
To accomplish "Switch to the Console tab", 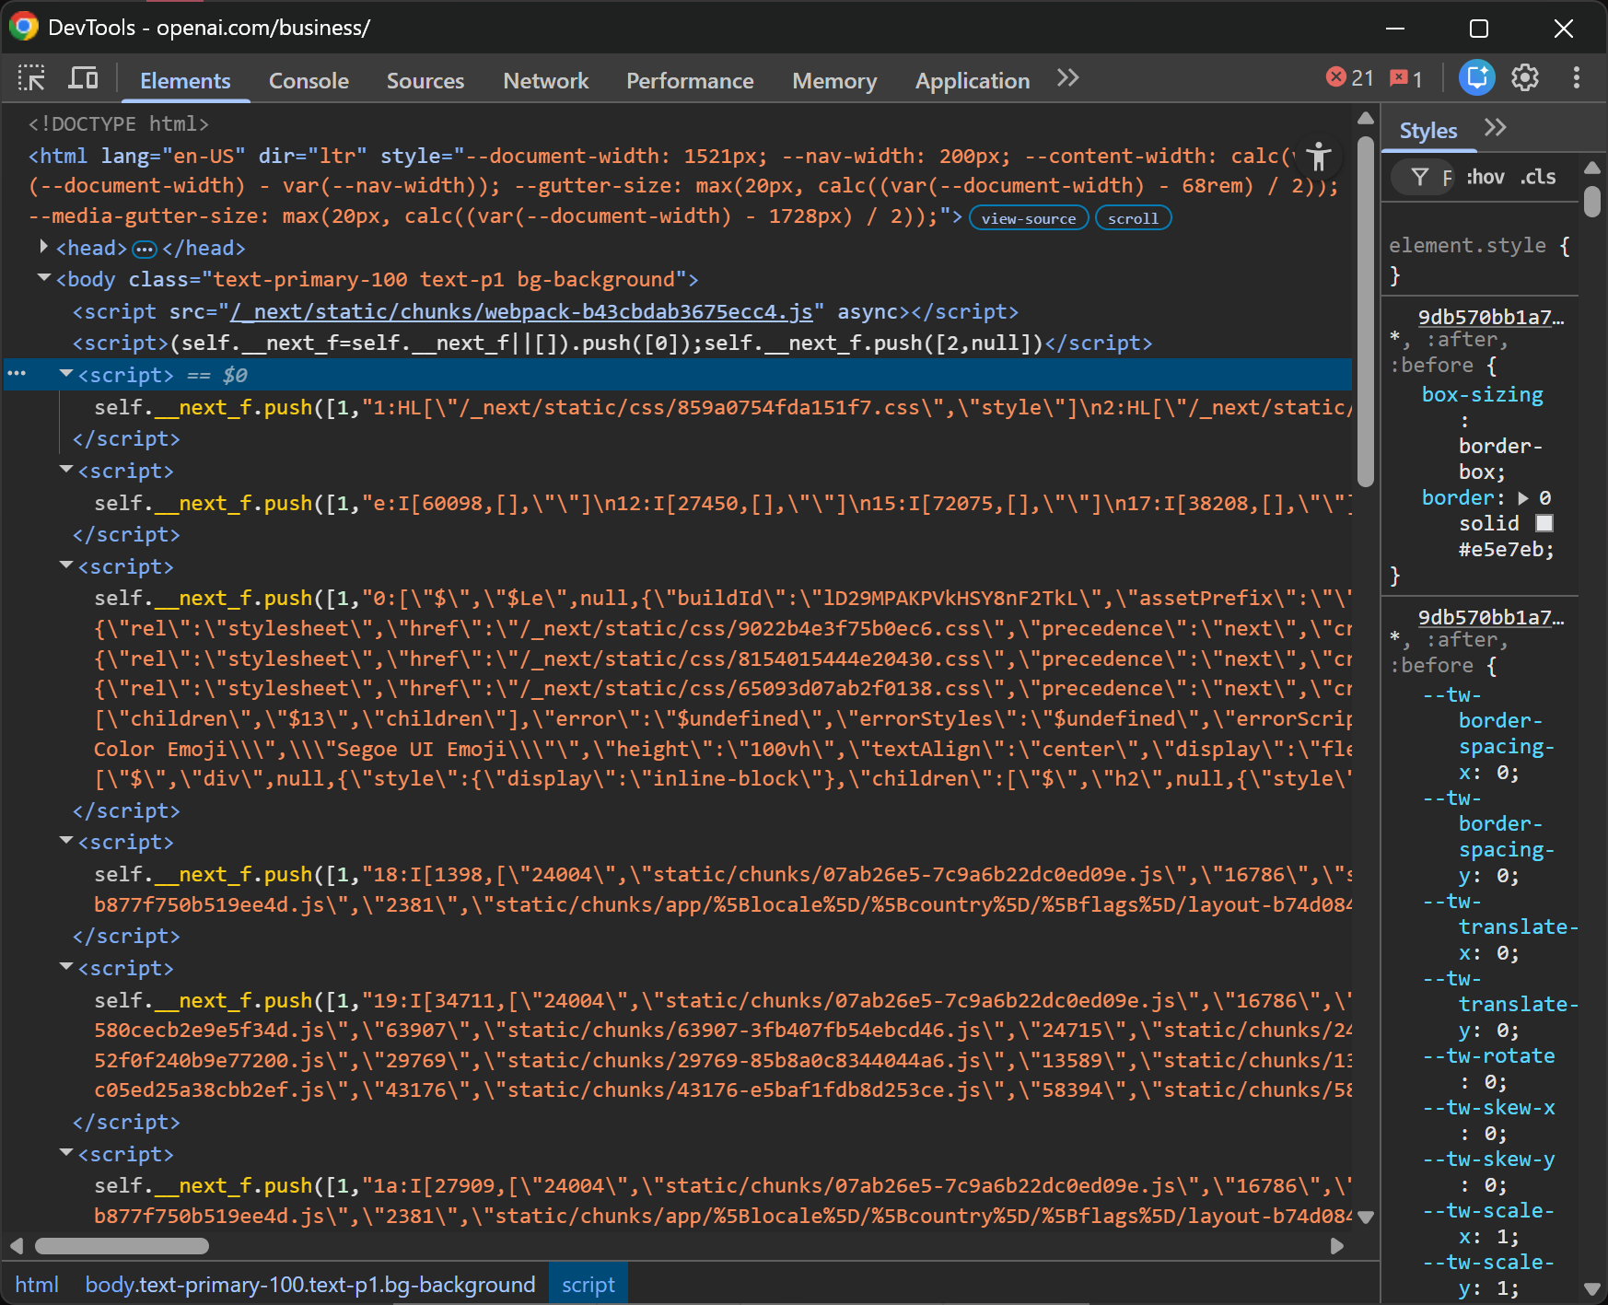I will [309, 81].
